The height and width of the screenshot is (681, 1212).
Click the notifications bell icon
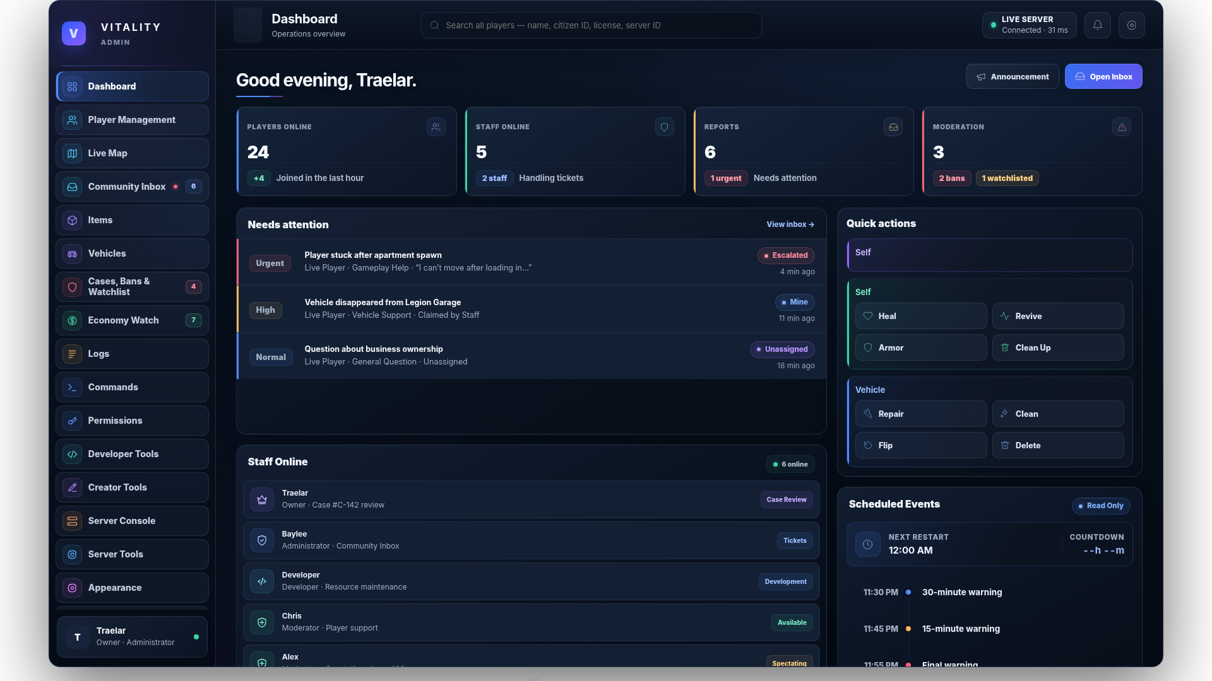[x=1098, y=25]
